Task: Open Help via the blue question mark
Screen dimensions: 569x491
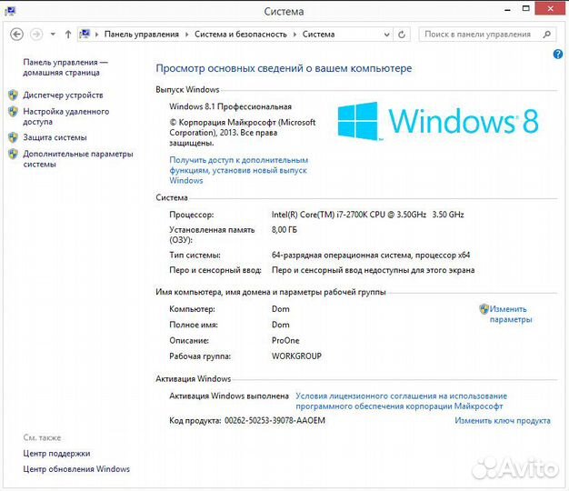Action: click(x=558, y=55)
